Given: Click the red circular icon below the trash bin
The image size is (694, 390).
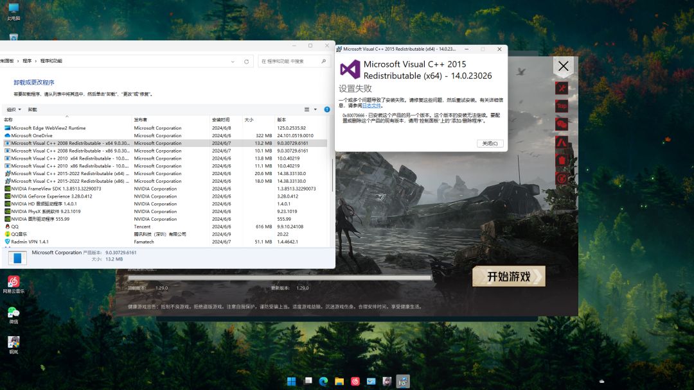Looking at the screenshot, I should [562, 178].
